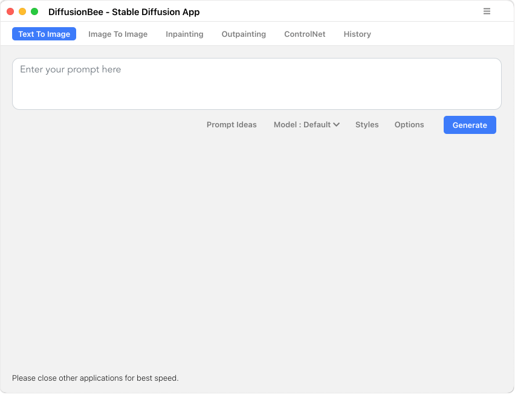515x394 pixels.
Task: Click the empty gray output area below Generate
Action: (257, 252)
